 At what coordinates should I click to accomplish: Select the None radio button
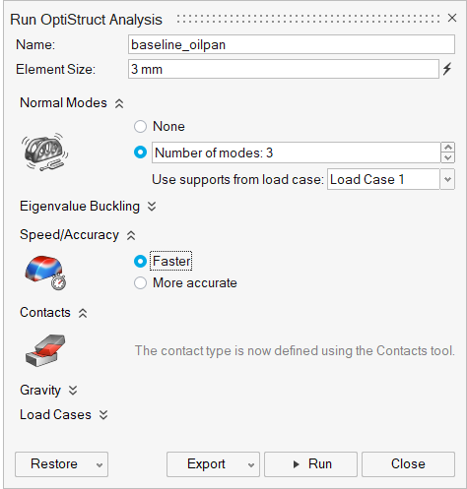(x=140, y=126)
